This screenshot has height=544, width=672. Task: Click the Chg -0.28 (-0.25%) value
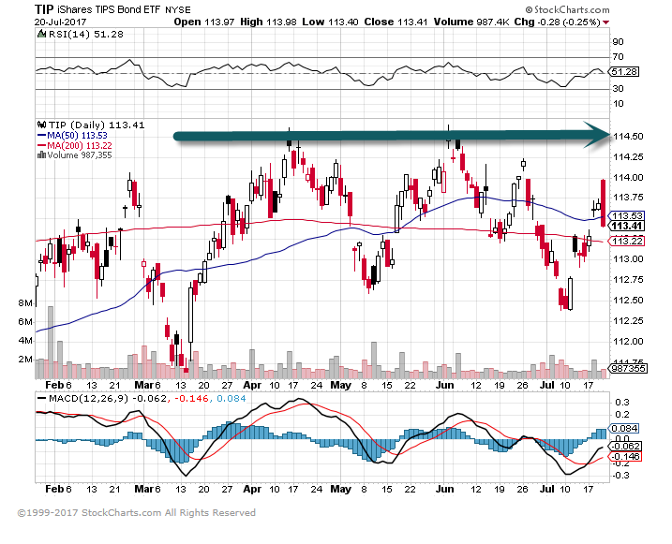coord(557,22)
